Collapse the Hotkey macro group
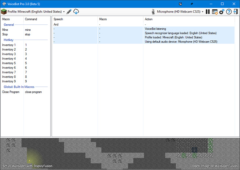The width and height of the screenshot is (240, 170). coord(8,40)
